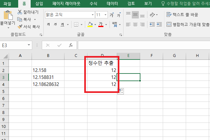Open font color dropdown arrow
The image size is (210, 140).
106,24
